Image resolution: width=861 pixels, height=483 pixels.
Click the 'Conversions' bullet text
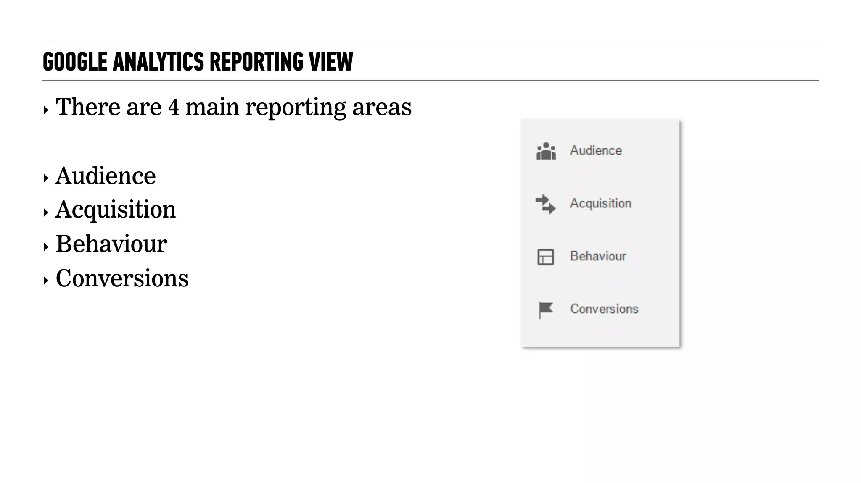[x=122, y=278]
